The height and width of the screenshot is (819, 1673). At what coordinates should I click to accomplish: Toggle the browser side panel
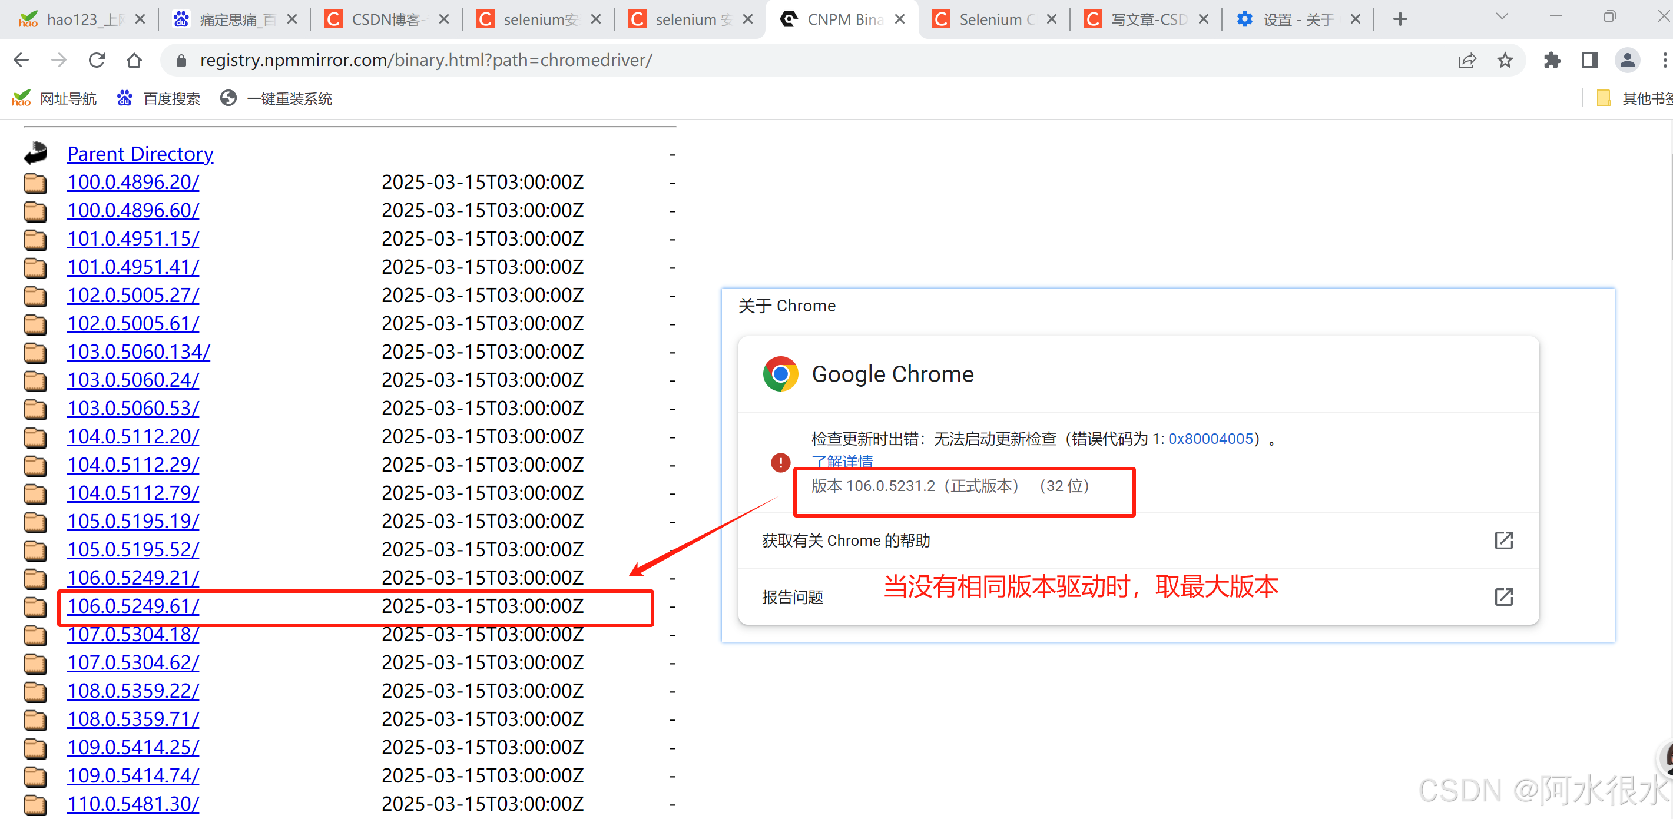coord(1589,59)
